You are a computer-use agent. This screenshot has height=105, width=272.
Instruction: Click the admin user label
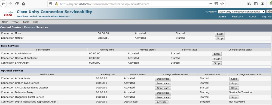click(x=222, y=17)
